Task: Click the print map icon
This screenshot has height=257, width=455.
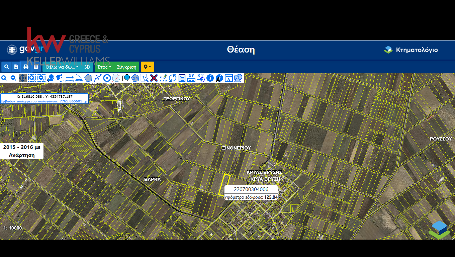Action: (x=26, y=67)
